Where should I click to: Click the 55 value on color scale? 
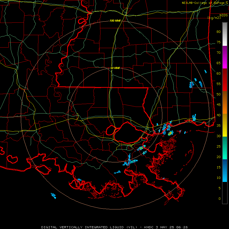point(219,84)
